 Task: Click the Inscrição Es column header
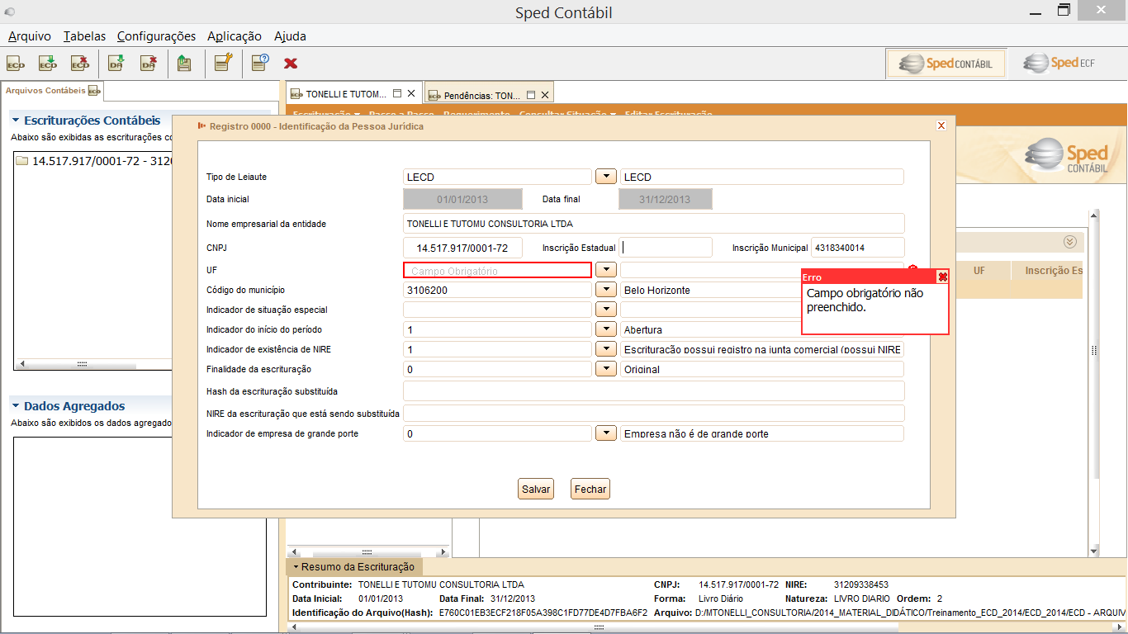pyautogui.click(x=1047, y=270)
